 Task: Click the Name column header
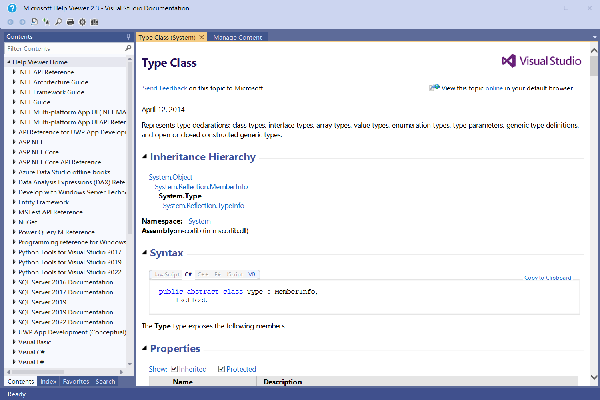[x=211, y=382]
